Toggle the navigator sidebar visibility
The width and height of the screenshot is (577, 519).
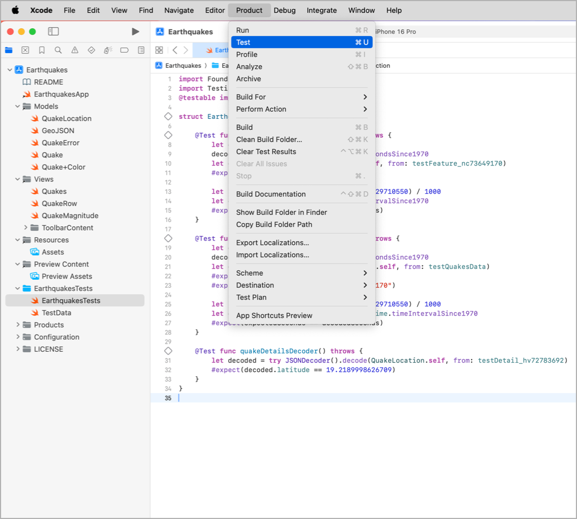[53, 31]
